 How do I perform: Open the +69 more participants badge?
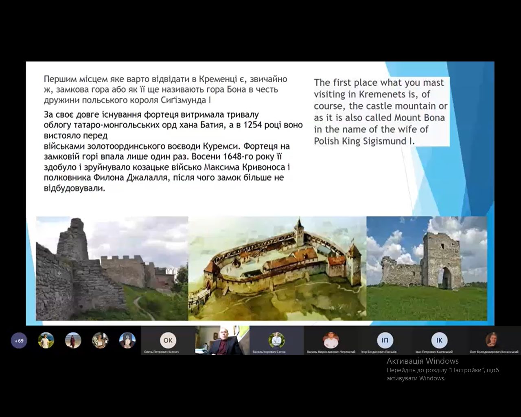(19, 340)
